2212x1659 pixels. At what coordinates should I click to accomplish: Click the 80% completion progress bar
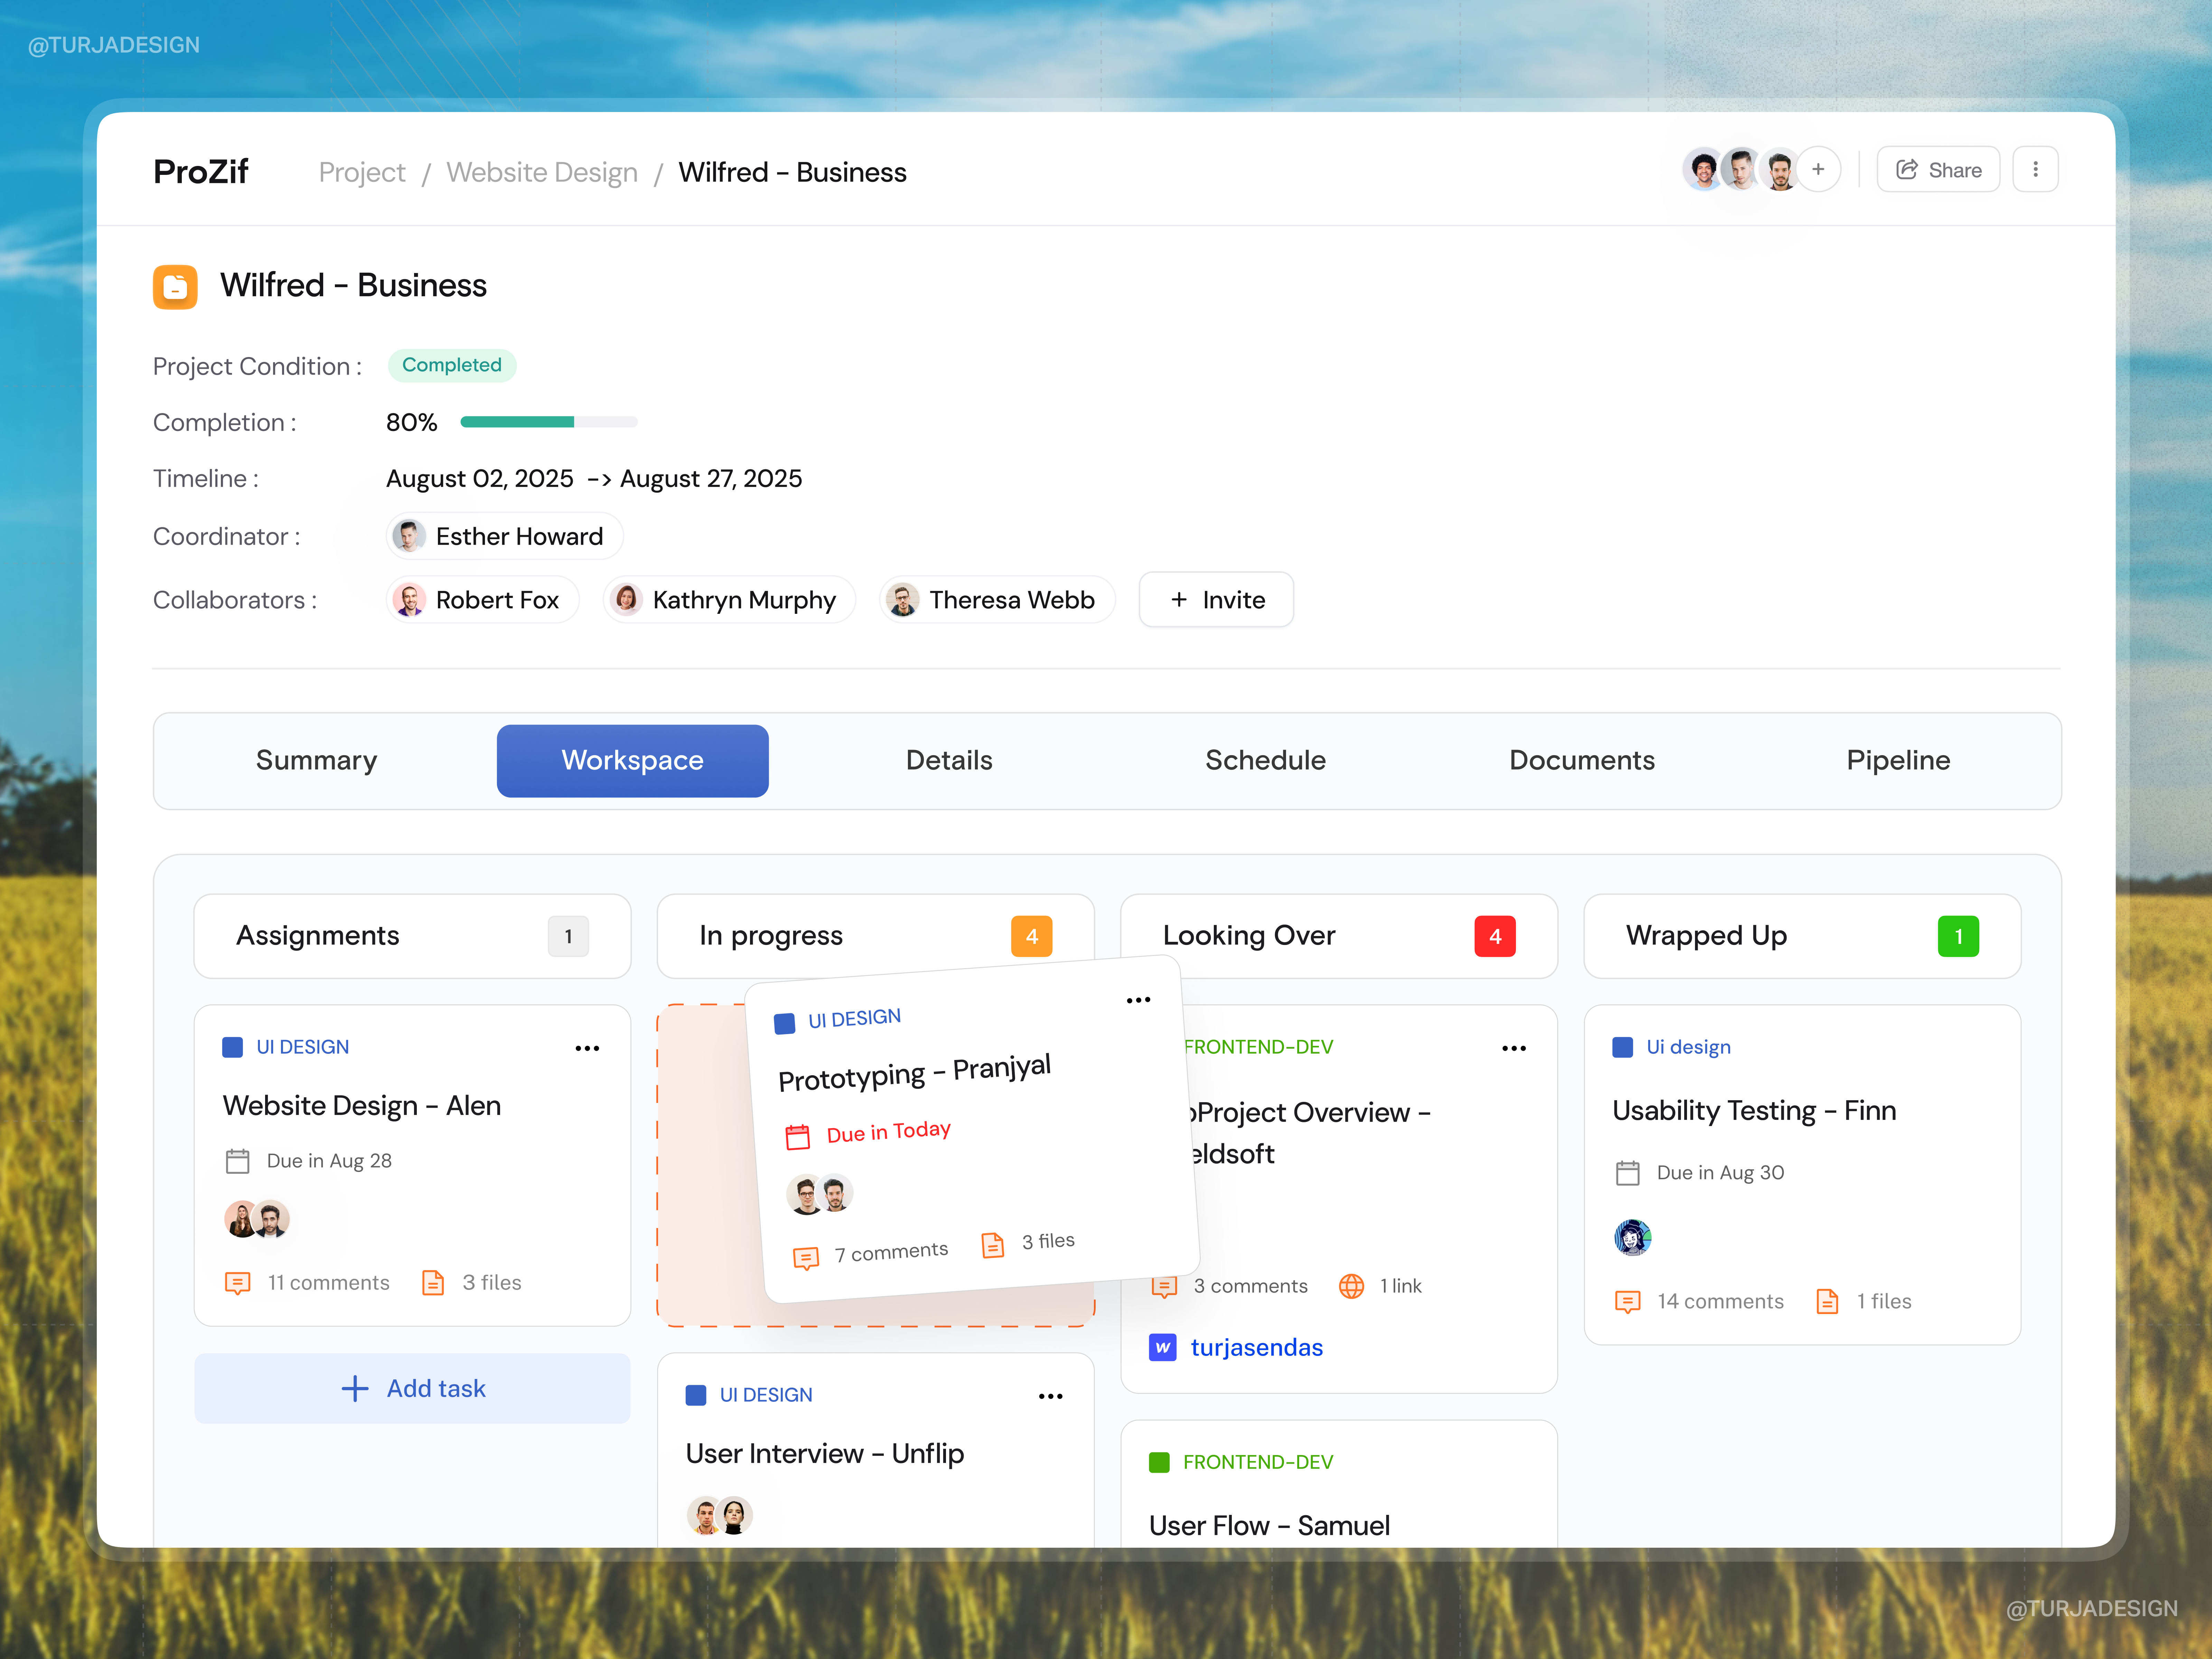click(548, 421)
